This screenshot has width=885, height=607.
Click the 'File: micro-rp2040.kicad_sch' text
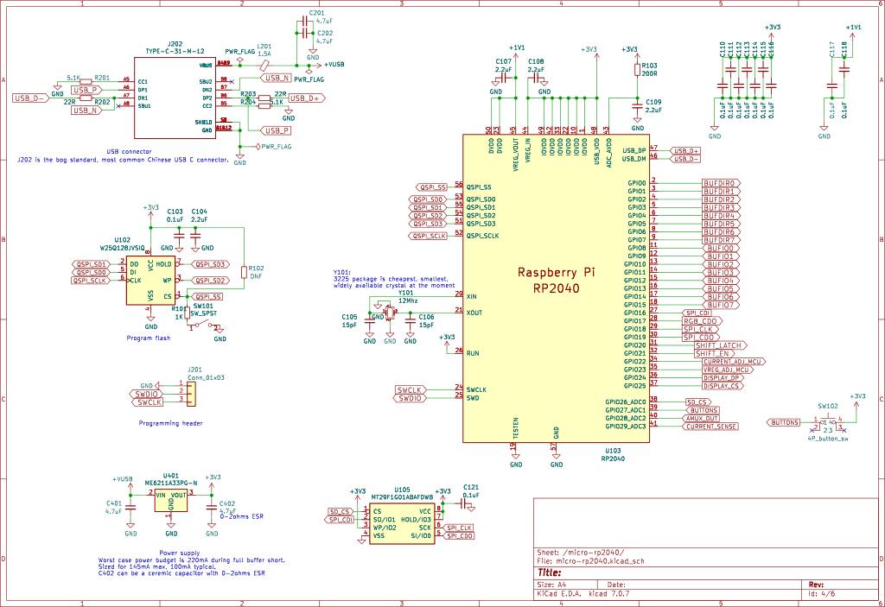pyautogui.click(x=590, y=561)
